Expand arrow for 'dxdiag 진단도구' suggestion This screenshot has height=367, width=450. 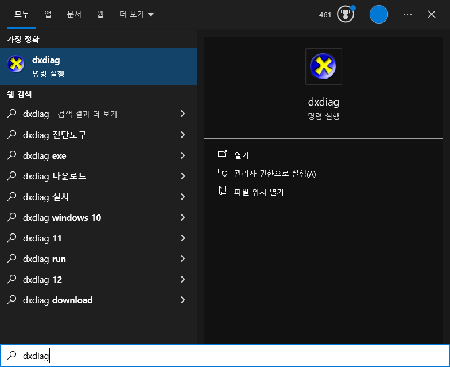[183, 134]
